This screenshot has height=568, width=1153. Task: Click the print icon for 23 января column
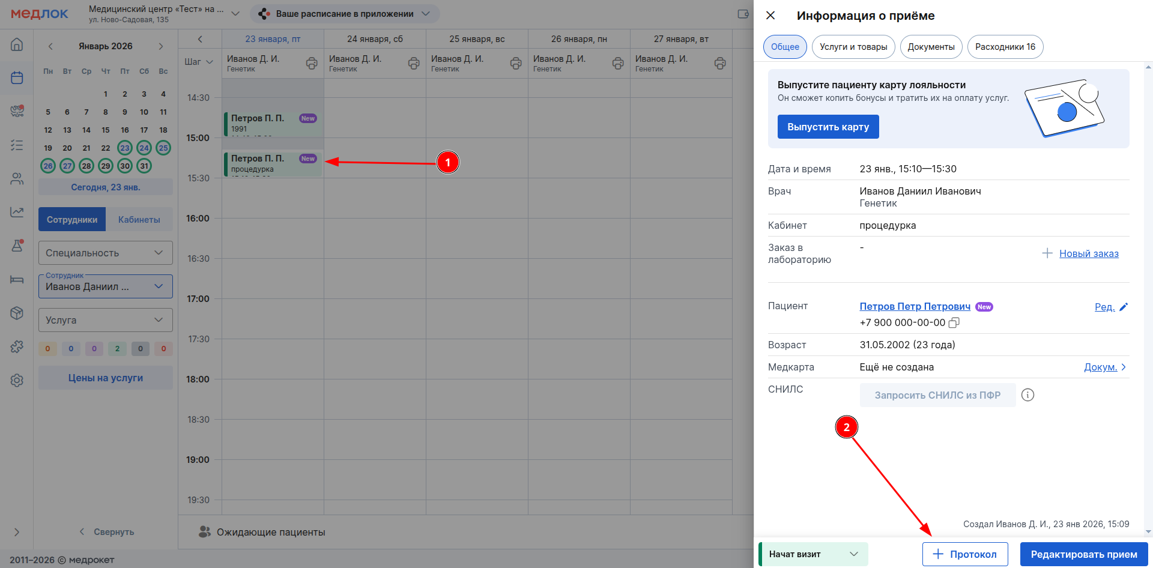[312, 63]
